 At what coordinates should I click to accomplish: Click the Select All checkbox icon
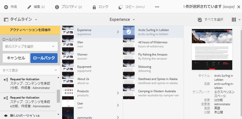tap(200, 20)
